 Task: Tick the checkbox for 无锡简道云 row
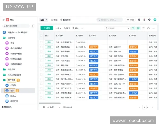pos(41,61)
